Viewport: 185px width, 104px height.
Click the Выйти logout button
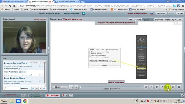click(x=180, y=14)
